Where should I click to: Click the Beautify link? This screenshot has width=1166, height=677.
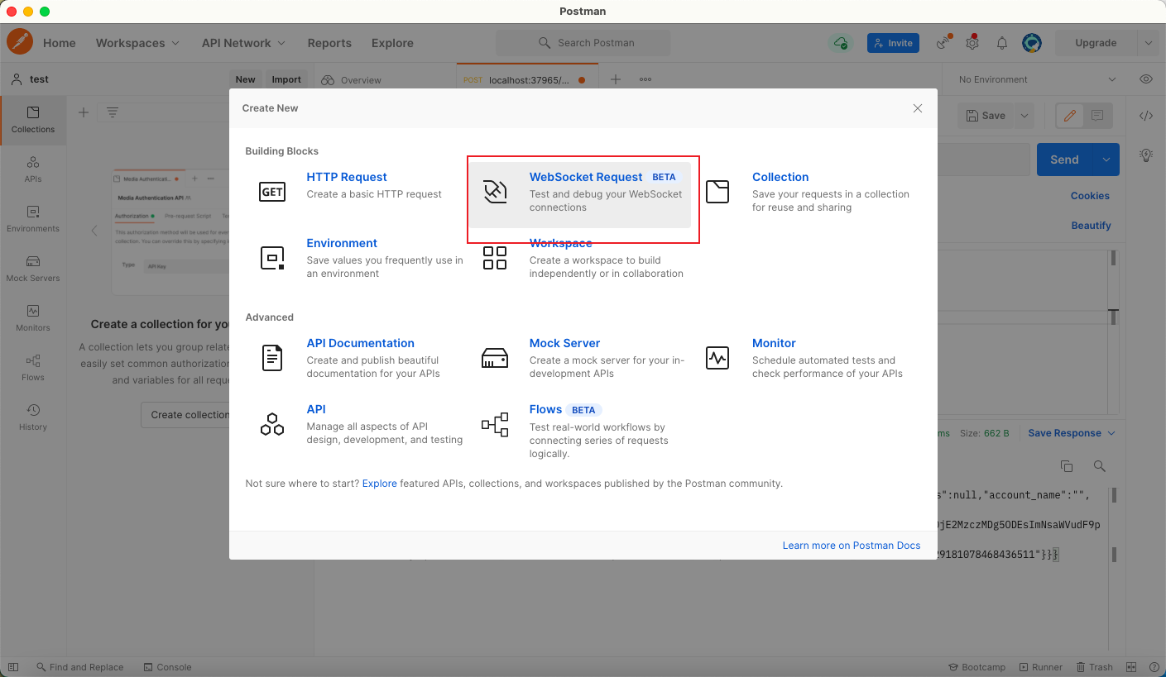pos(1091,226)
